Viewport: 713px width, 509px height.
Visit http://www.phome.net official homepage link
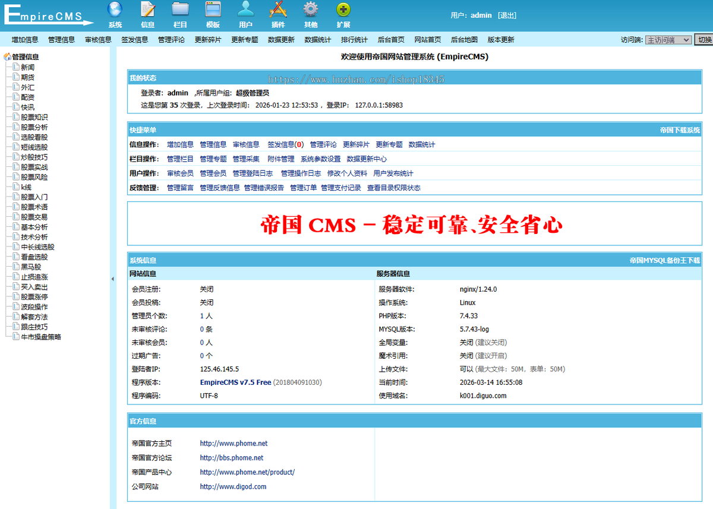pos(234,443)
